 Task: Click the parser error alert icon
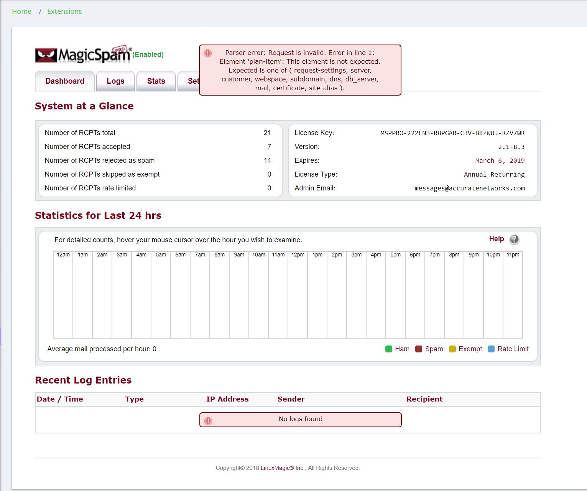click(208, 53)
